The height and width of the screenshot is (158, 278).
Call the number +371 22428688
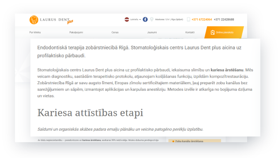pos(224,19)
